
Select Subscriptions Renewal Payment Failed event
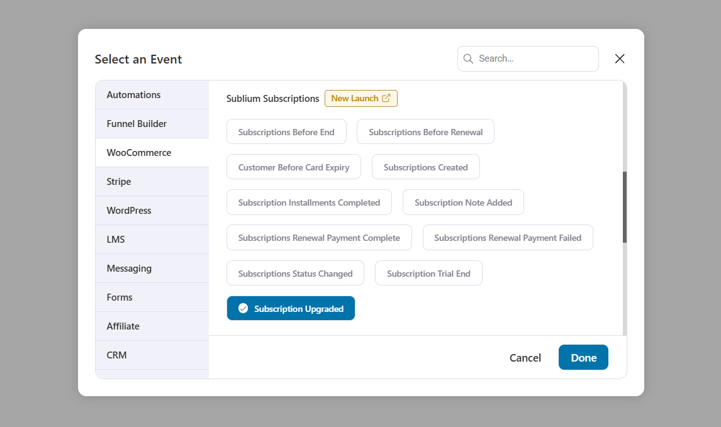pyautogui.click(x=508, y=238)
